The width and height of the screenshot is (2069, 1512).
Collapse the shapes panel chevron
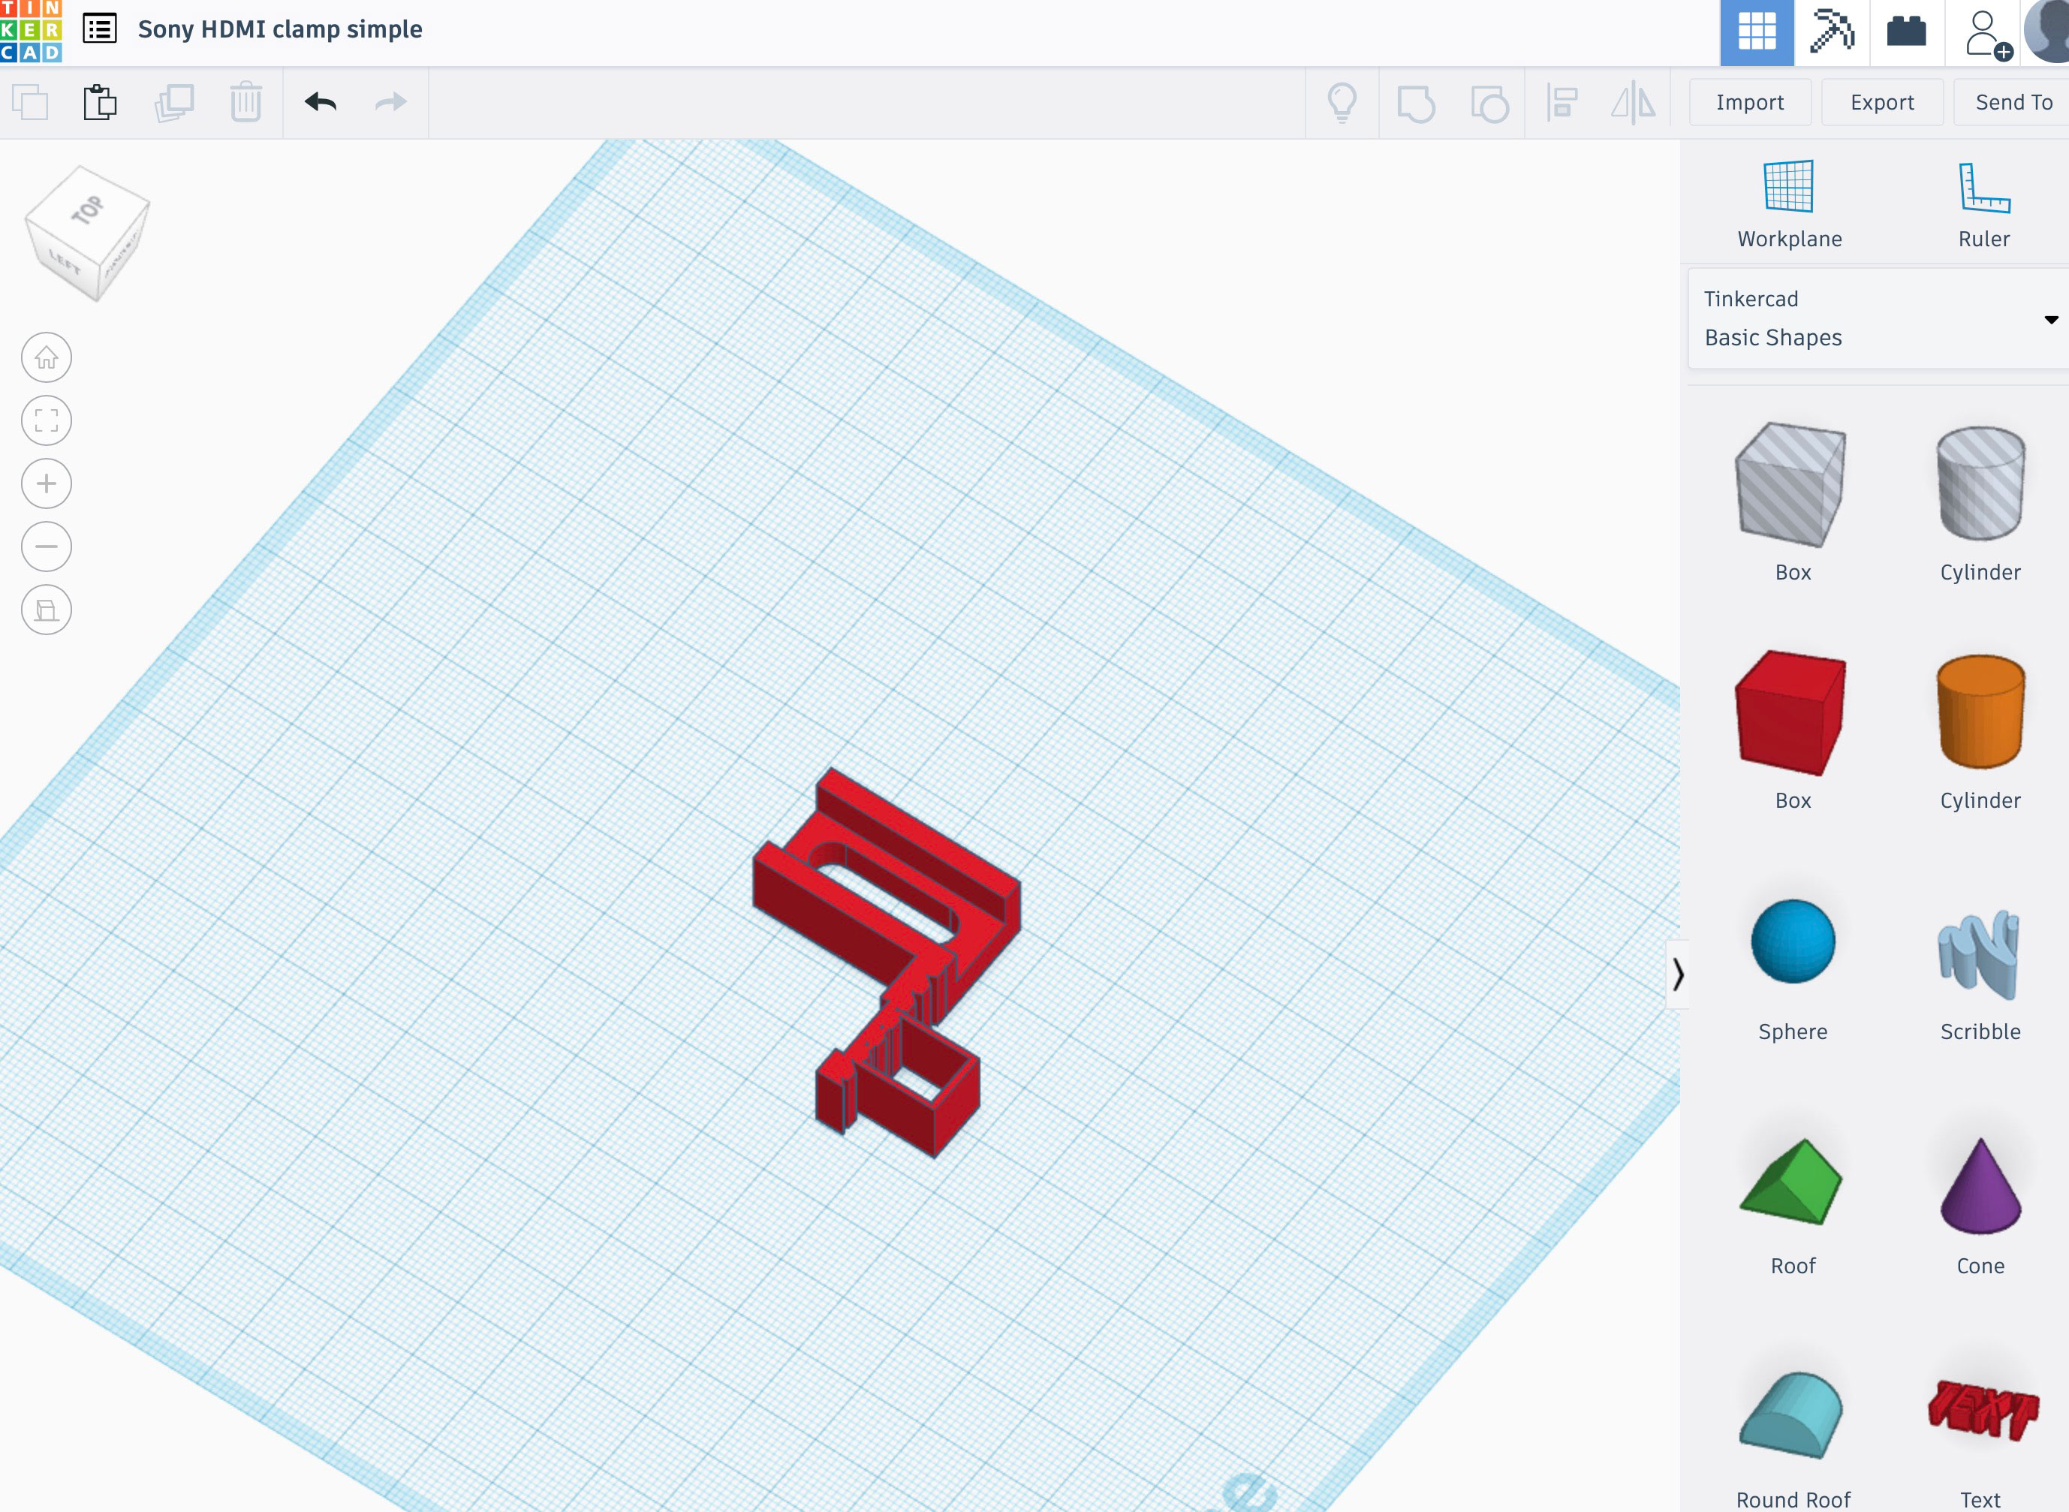point(1677,974)
